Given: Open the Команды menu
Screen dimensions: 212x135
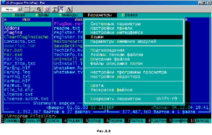Looking at the screenshot, I should point(68,15).
